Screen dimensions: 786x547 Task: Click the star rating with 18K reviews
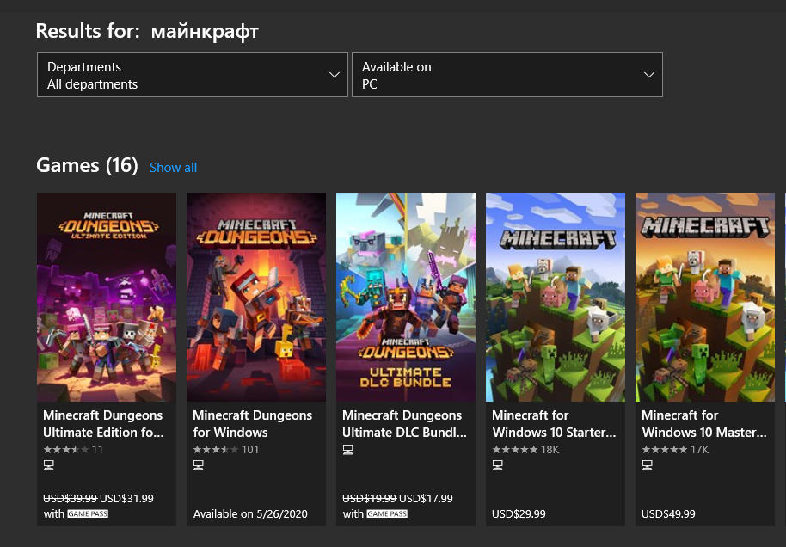[525, 450]
